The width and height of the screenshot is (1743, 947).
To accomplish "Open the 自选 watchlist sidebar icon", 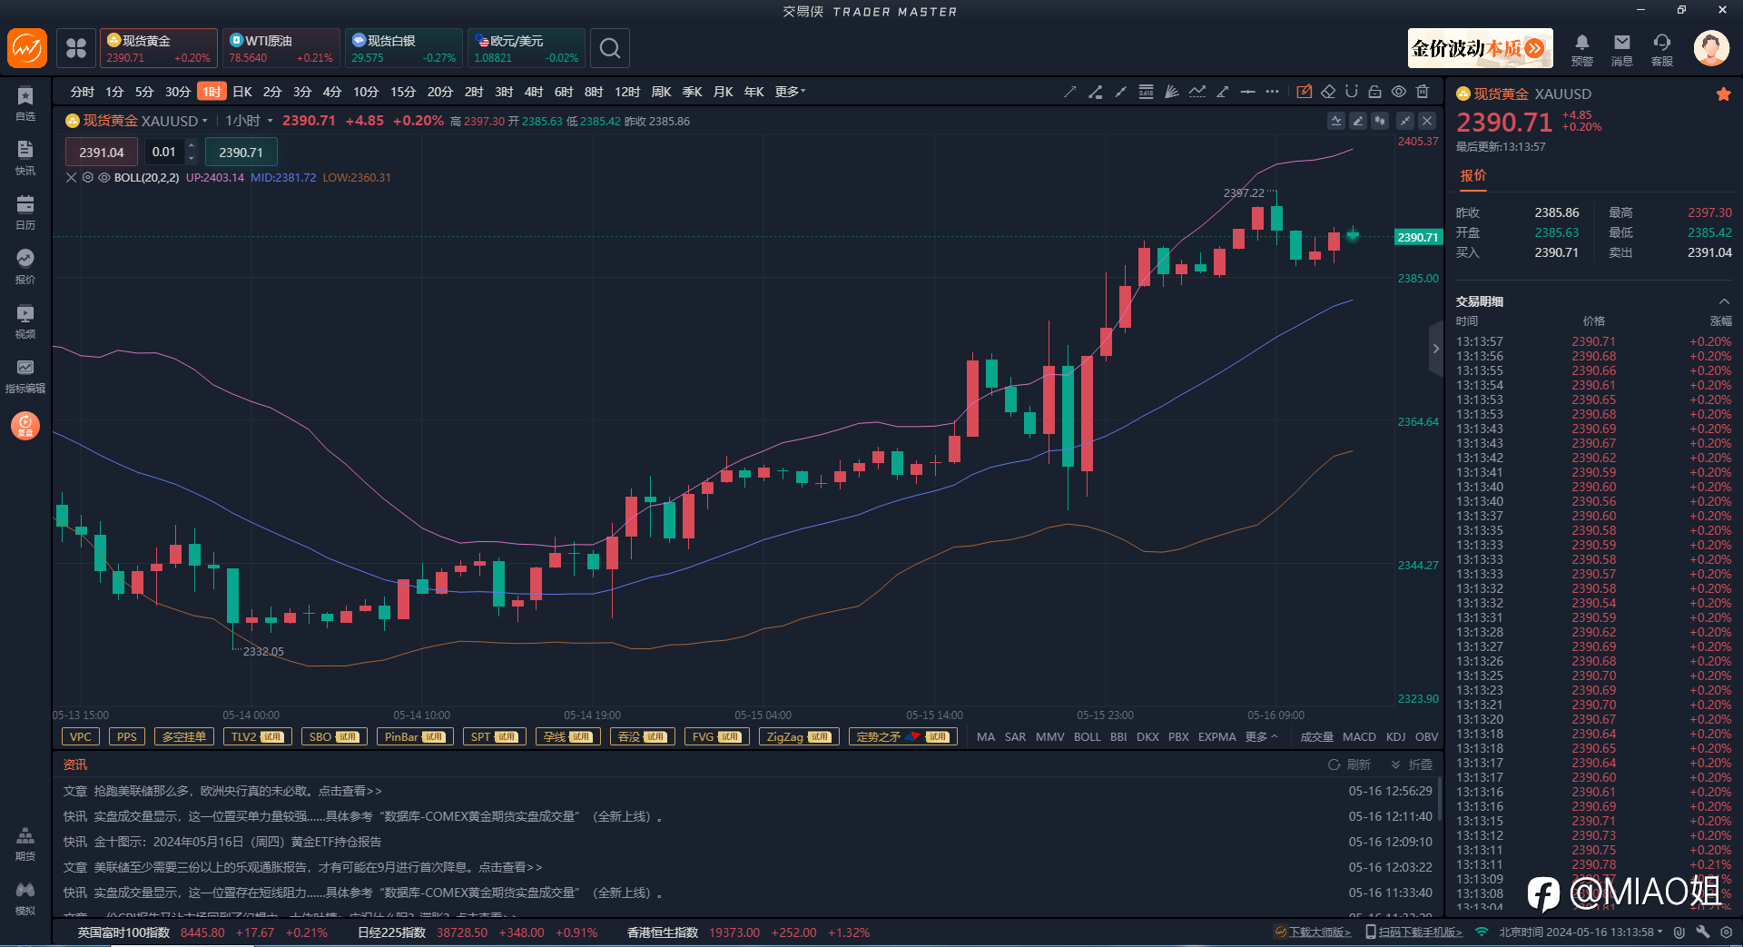I will click(x=25, y=104).
